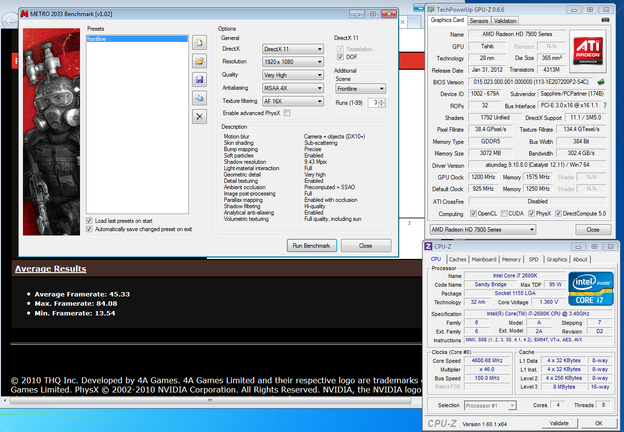Click Close button in Metro benchmark dialog

(365, 246)
